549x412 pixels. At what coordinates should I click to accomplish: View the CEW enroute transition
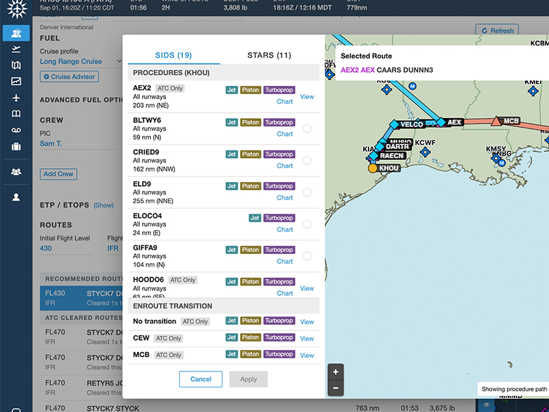[307, 339]
